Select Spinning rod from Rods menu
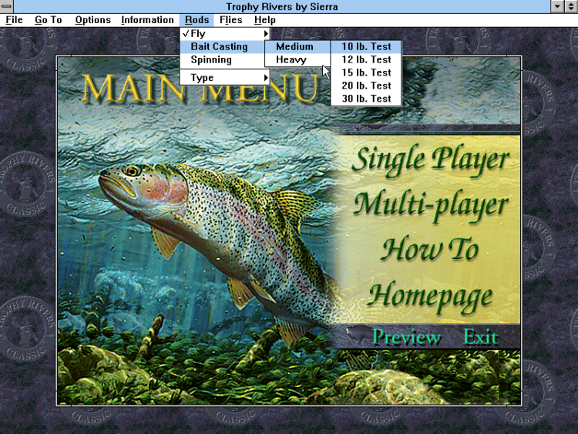578x434 pixels. click(211, 59)
